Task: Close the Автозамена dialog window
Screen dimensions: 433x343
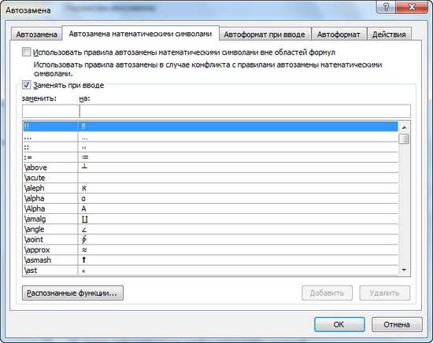Action: [x=412, y=7]
